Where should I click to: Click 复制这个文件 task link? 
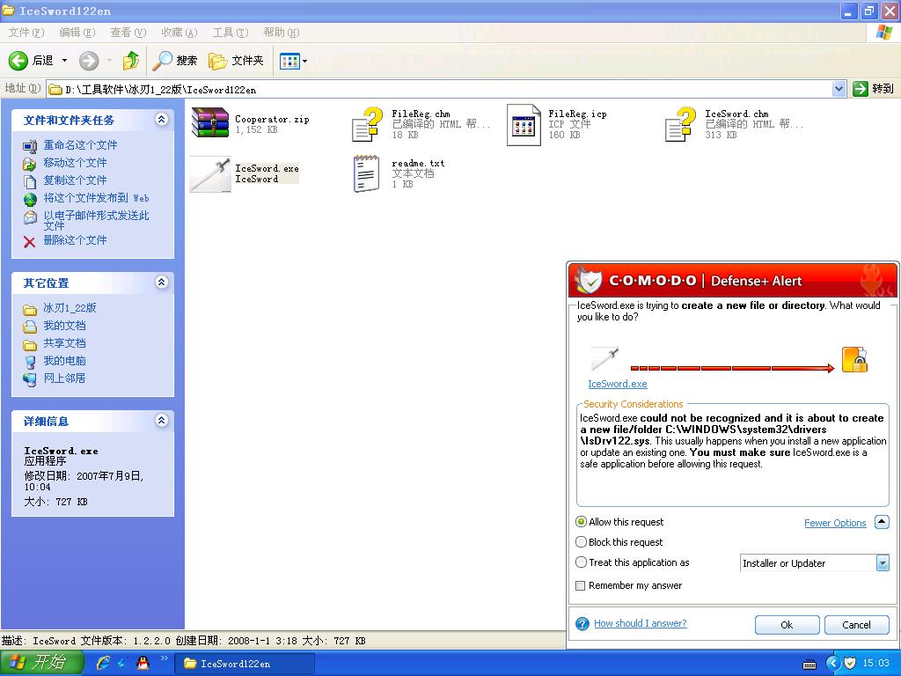coord(76,180)
